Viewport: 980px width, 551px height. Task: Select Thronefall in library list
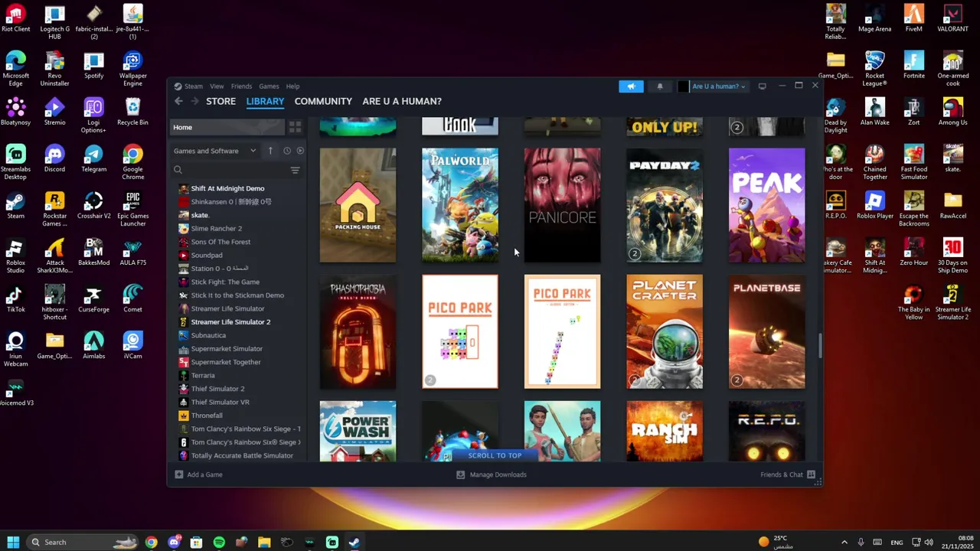click(x=207, y=416)
